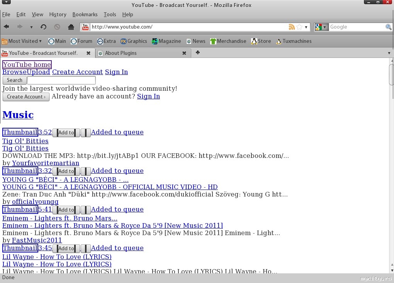Viewport: 394px width, 283px height.
Task: Click Thumbnail link of the 5:41 video
Action: 20,209
